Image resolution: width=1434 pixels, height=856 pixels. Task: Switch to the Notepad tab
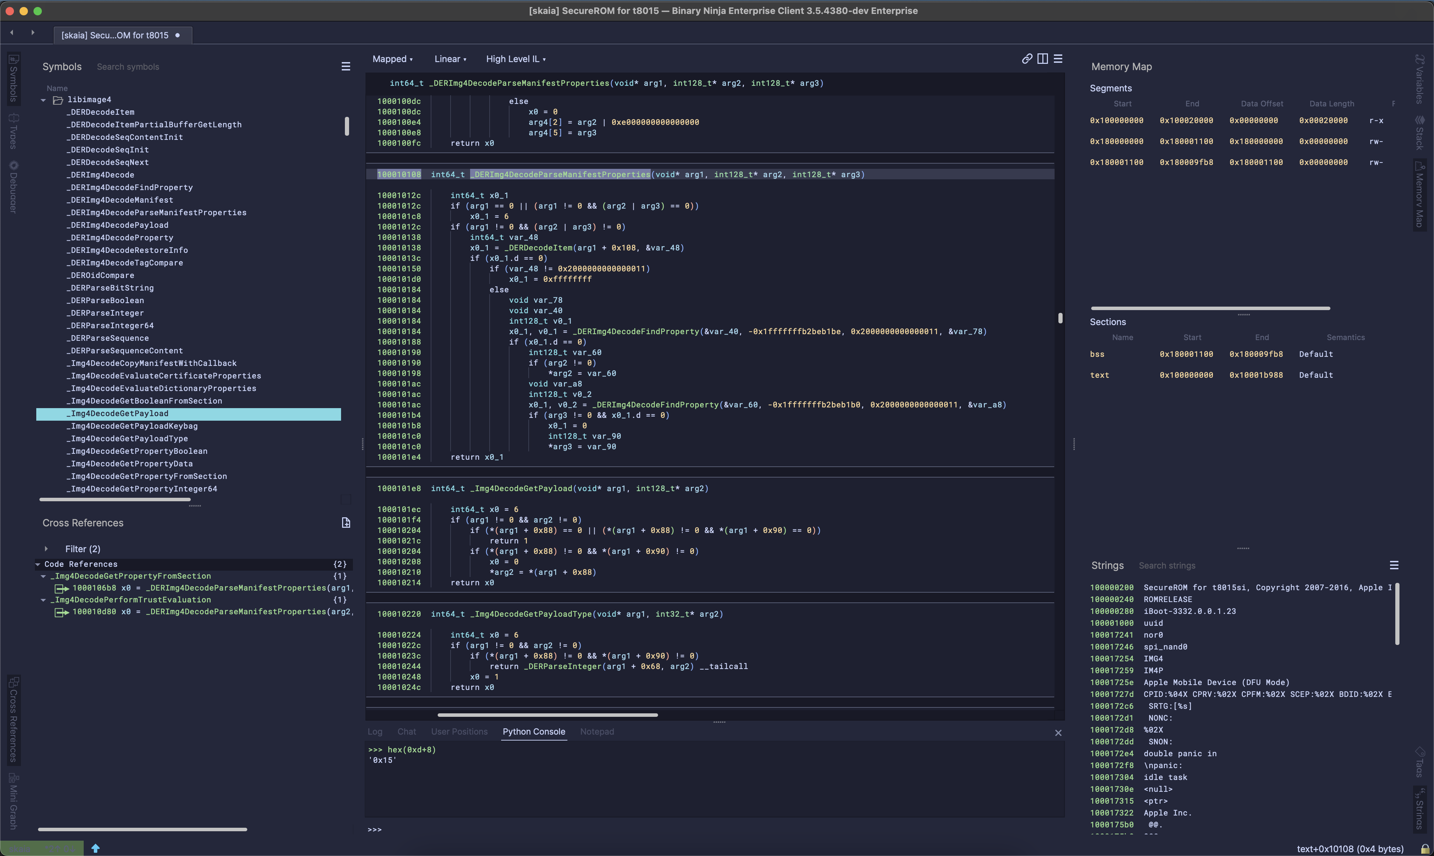coord(597,731)
